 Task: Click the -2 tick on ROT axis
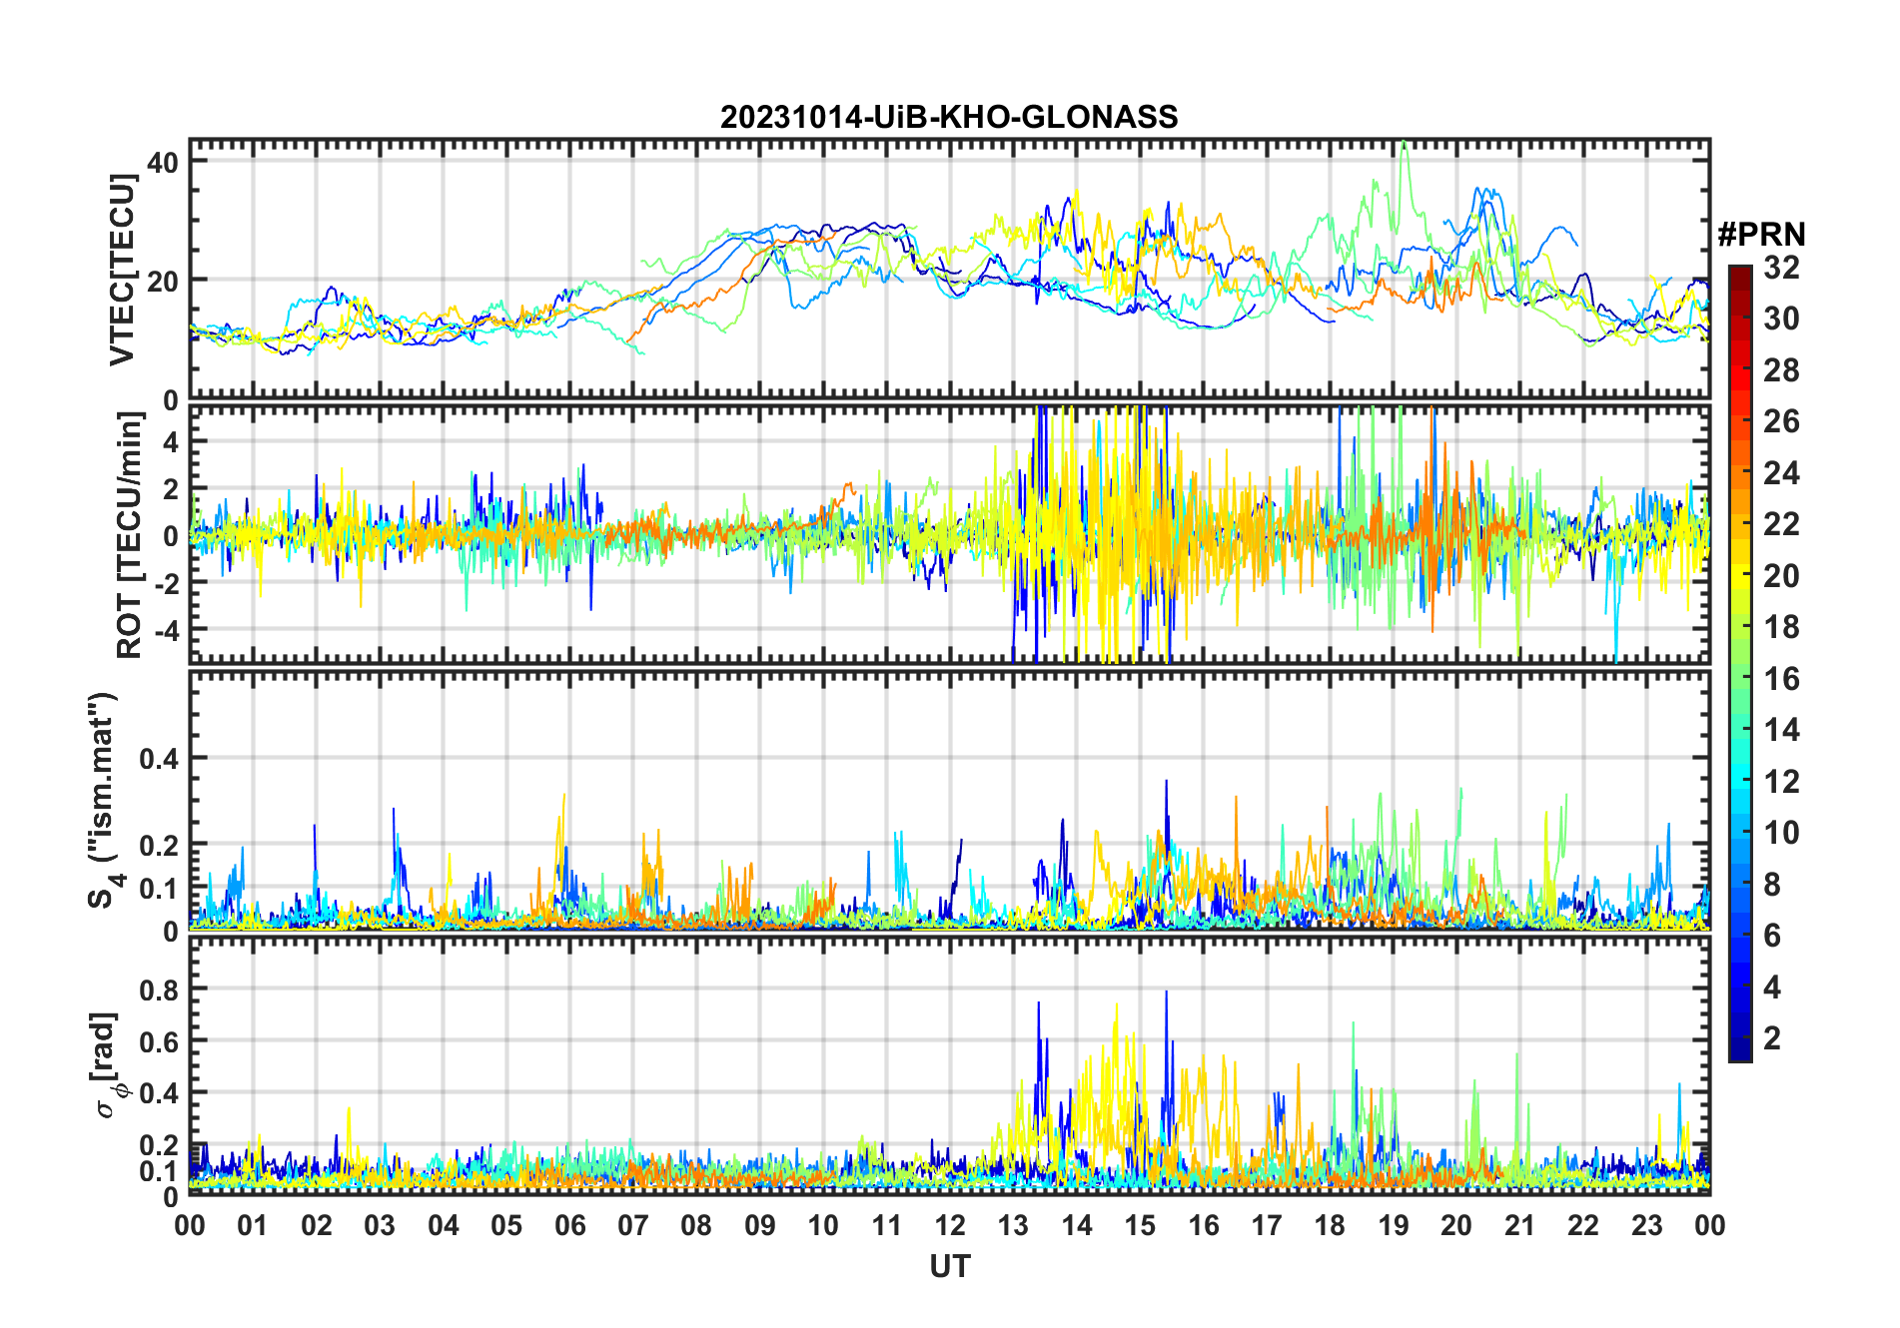[x=166, y=583]
